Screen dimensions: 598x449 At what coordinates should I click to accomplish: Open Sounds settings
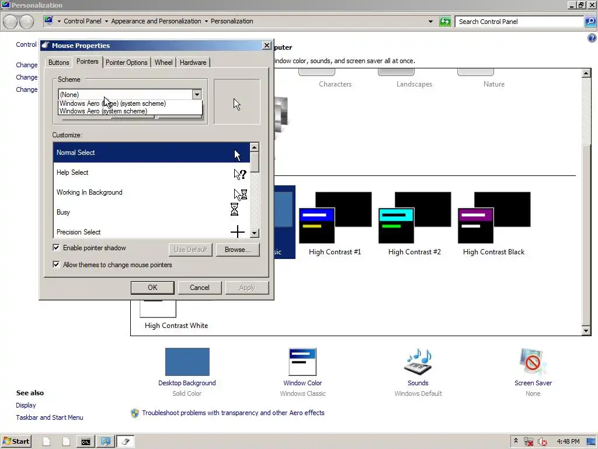418,372
